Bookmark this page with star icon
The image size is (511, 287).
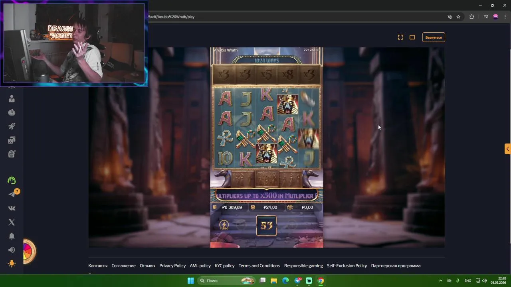click(458, 17)
